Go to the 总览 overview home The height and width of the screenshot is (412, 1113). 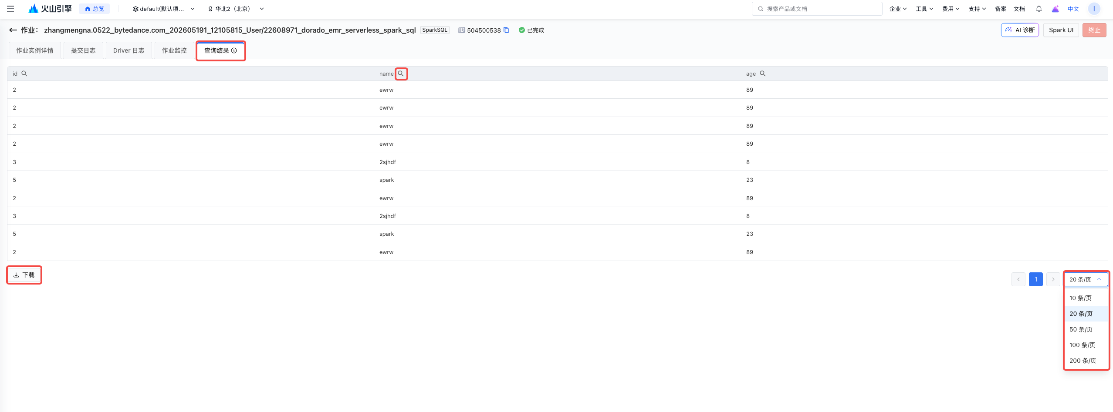95,9
